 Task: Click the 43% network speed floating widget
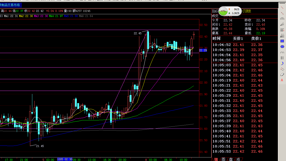pos(230,11)
